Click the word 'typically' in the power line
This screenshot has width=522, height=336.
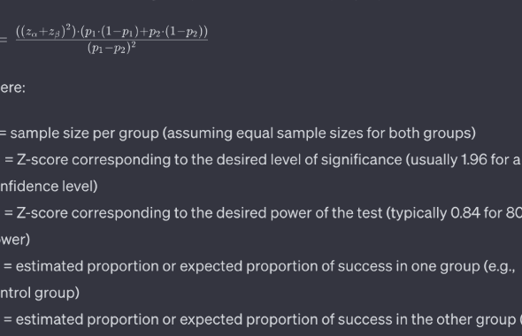(x=418, y=213)
